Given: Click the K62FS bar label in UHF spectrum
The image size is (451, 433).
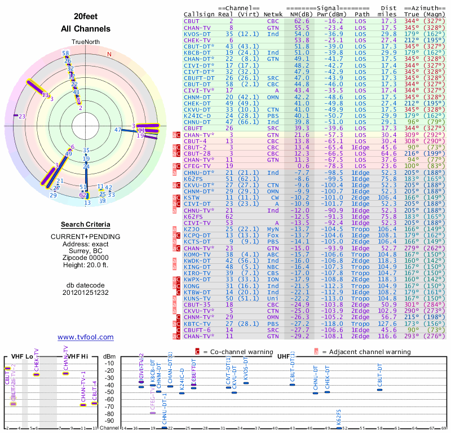Looking at the screenshot, I should tap(339, 417).
